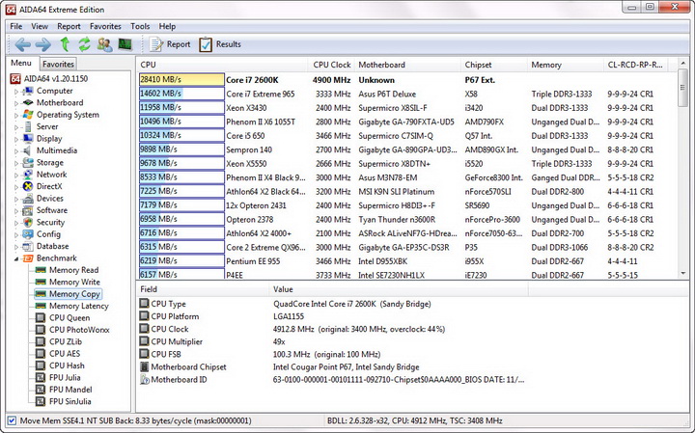The image size is (695, 433).
Task: Open the Tools menu
Action: (140, 27)
